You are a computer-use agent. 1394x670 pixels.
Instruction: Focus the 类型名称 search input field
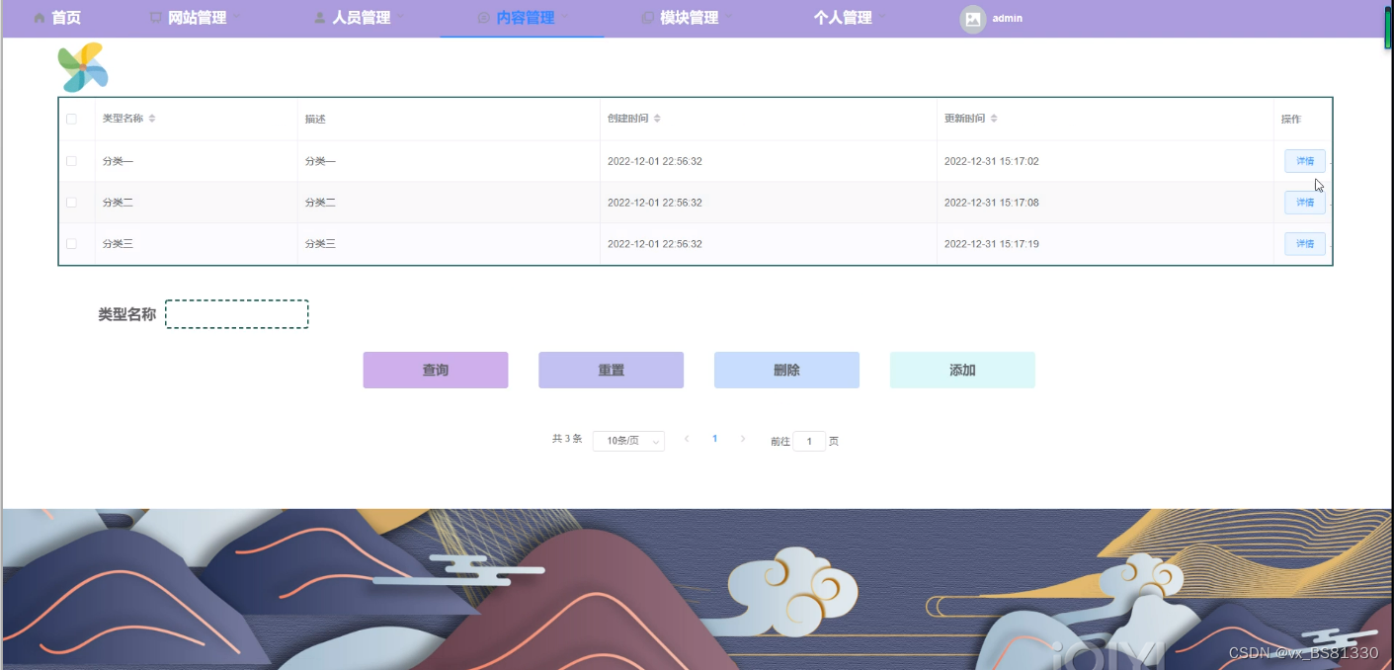(x=237, y=314)
